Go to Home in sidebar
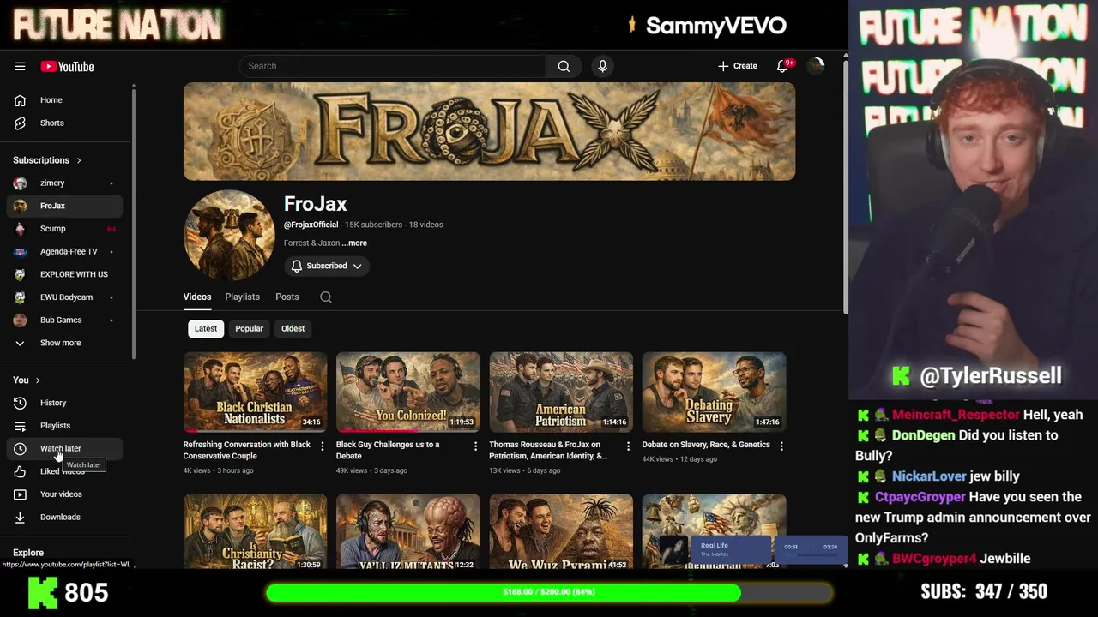Image resolution: width=1098 pixels, height=617 pixels. (x=65, y=100)
